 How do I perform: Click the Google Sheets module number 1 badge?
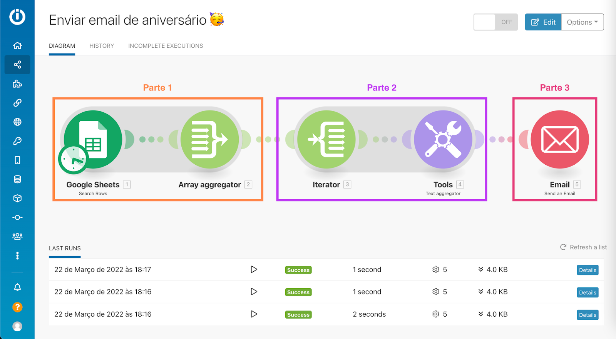click(127, 184)
